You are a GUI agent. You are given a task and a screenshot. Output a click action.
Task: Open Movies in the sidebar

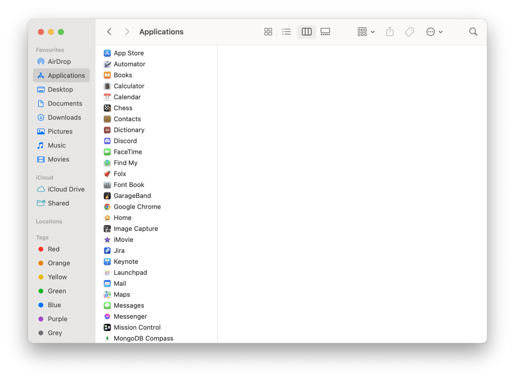coord(61,159)
